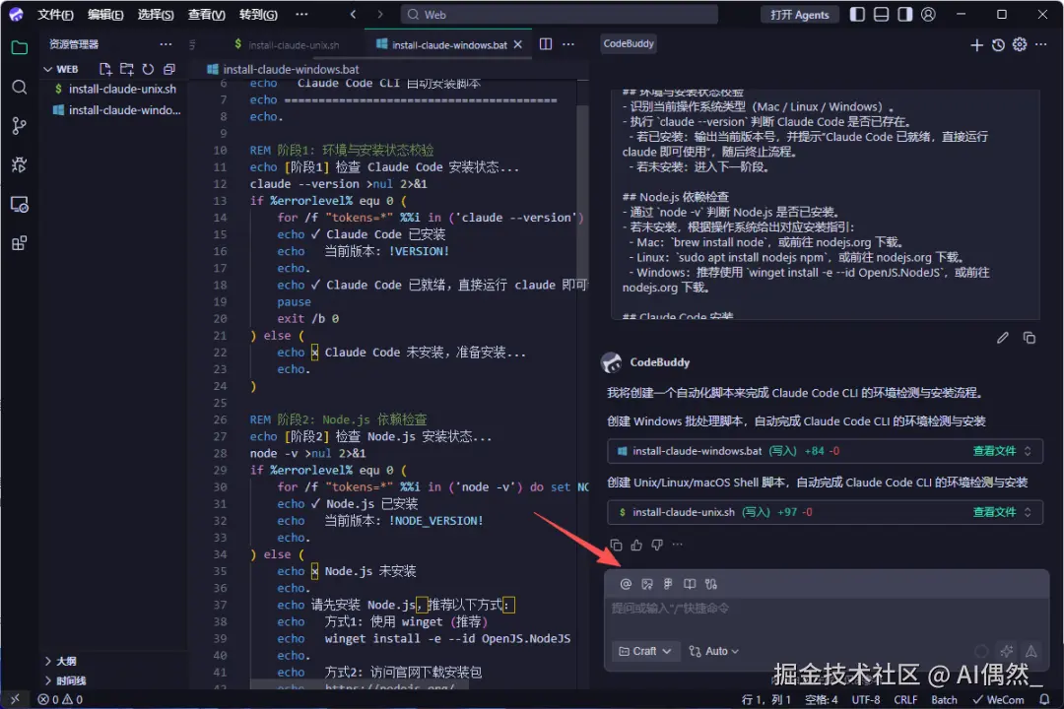
Task: Open the Craft mode dropdown
Action: coord(645,651)
